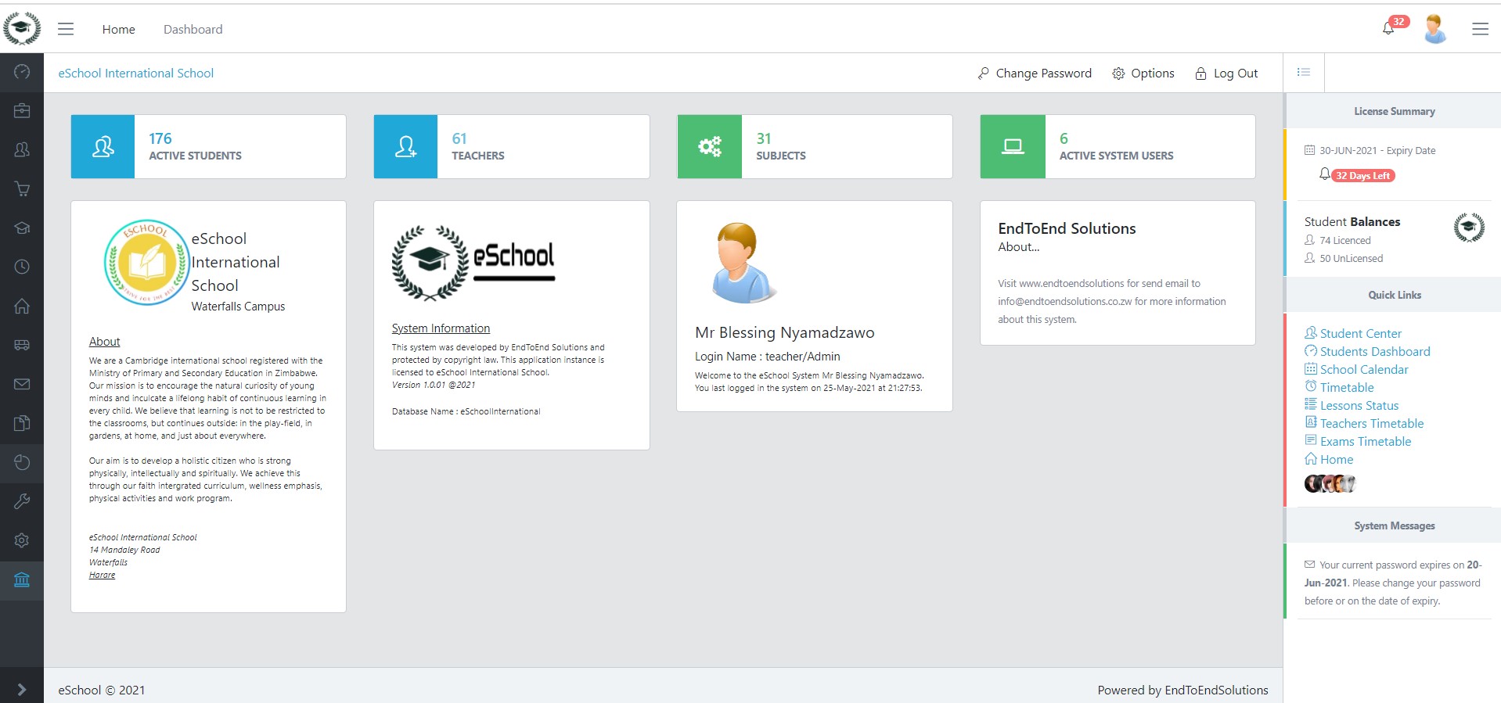This screenshot has width=1501, height=703.
Task: Click the large eSchool wordmark logo
Action: (x=473, y=264)
